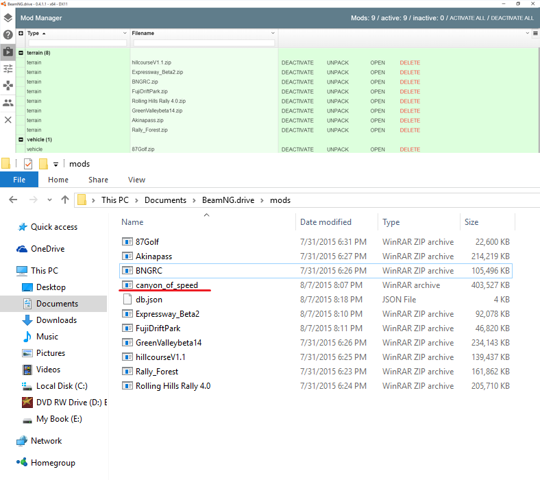Unpack the Expressway_Beta2.zip mod
The image size is (540, 480).
[337, 73]
